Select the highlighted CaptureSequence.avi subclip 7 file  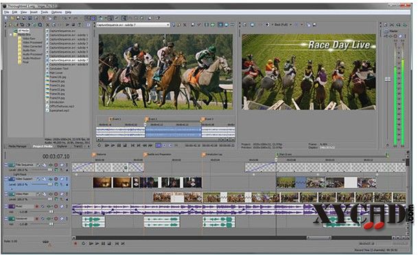tap(68, 60)
